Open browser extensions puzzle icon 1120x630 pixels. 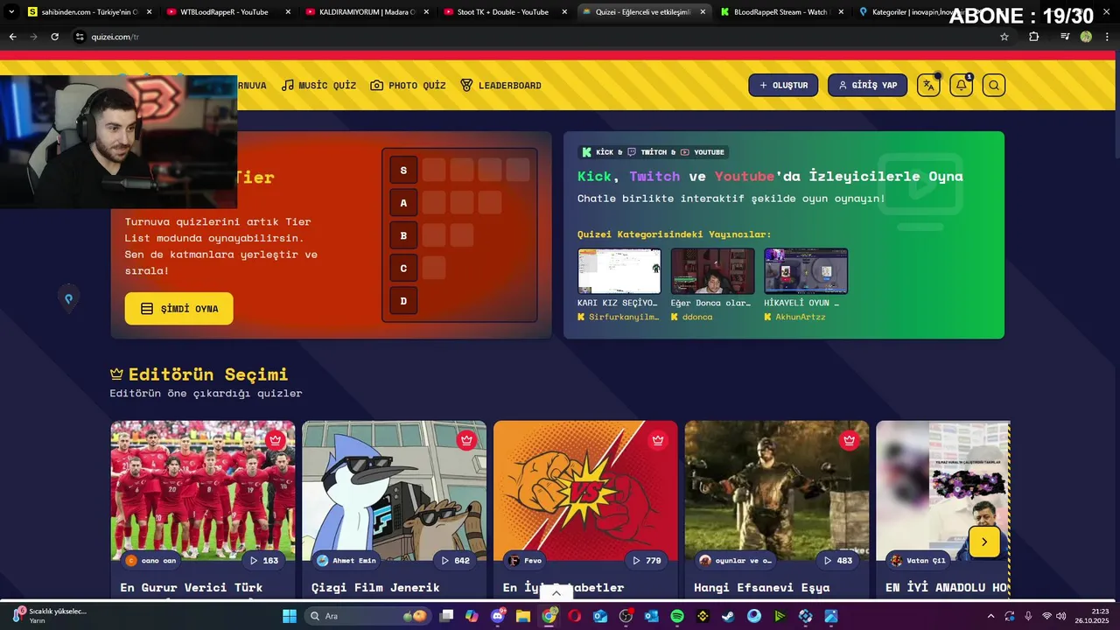coord(1034,37)
